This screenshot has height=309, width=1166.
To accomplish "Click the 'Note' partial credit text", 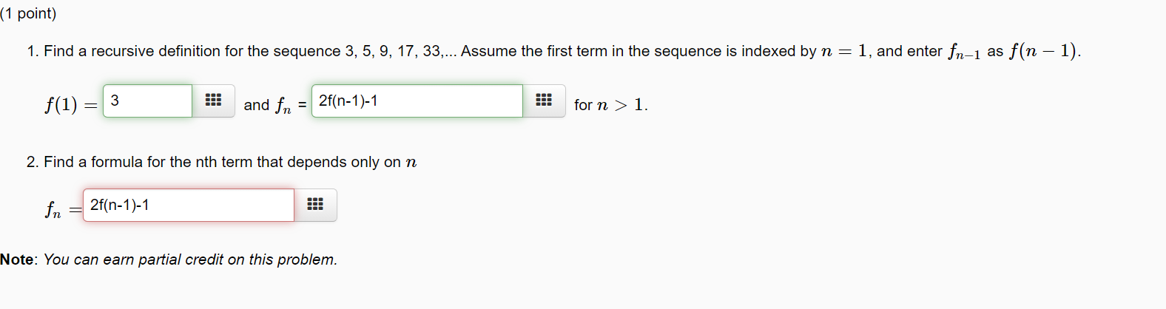I will (169, 259).
